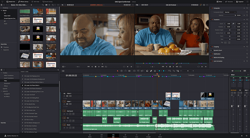The height and width of the screenshot is (138, 250).
Task: Open the Sound Library tab
Action: pyautogui.click(x=48, y=2)
